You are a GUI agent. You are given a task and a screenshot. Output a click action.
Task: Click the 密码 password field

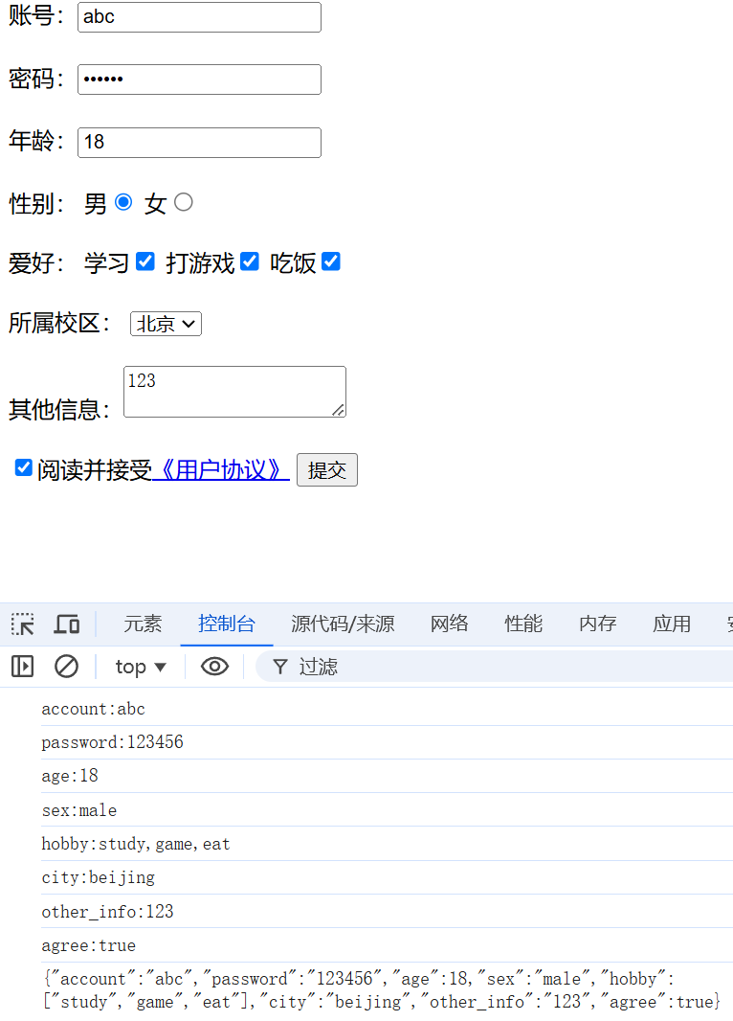point(199,79)
